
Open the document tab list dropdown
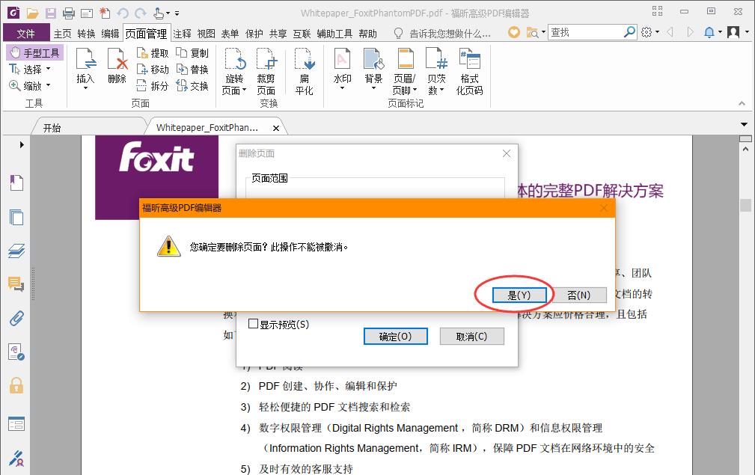(x=745, y=124)
